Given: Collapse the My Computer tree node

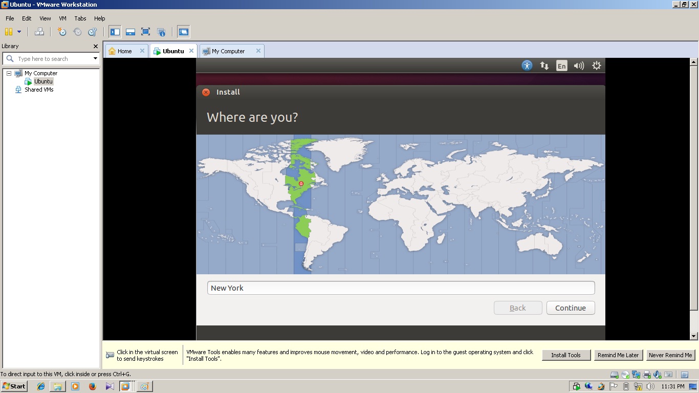Looking at the screenshot, I should tap(9, 73).
